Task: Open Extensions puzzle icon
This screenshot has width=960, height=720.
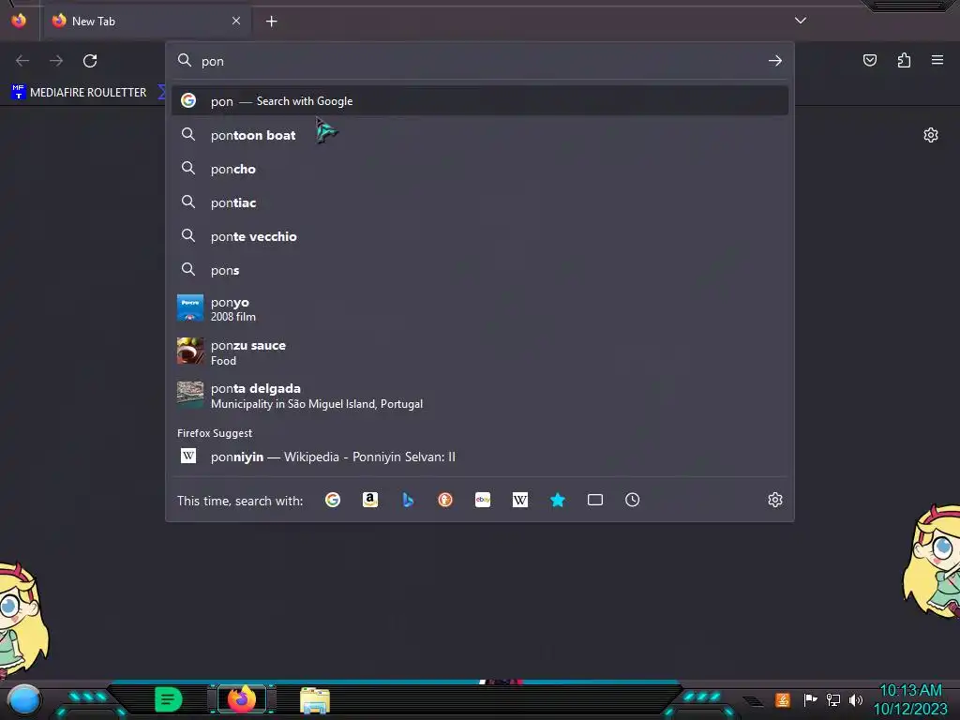Action: coord(904,60)
